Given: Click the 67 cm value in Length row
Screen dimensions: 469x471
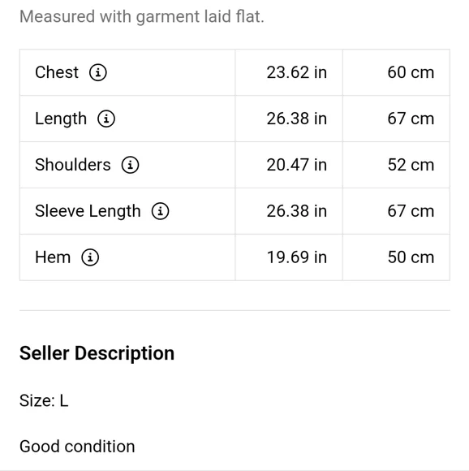Looking at the screenshot, I should click(x=411, y=119).
